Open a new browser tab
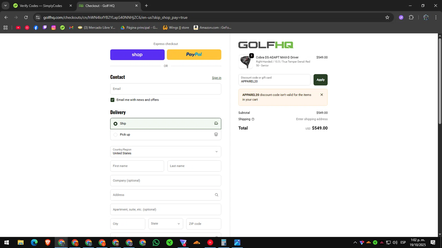The height and width of the screenshot is (248, 442). pos(146,6)
